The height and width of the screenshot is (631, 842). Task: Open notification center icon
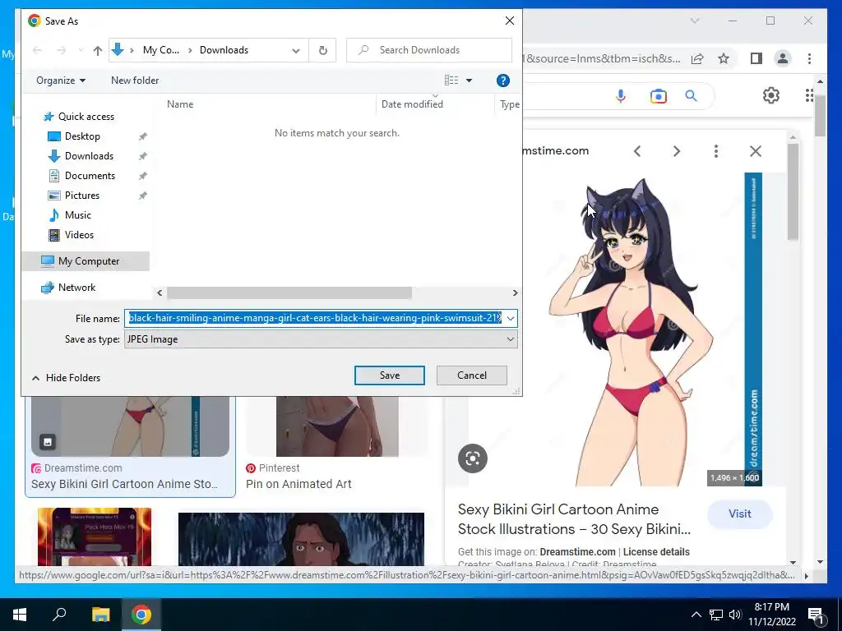817,615
